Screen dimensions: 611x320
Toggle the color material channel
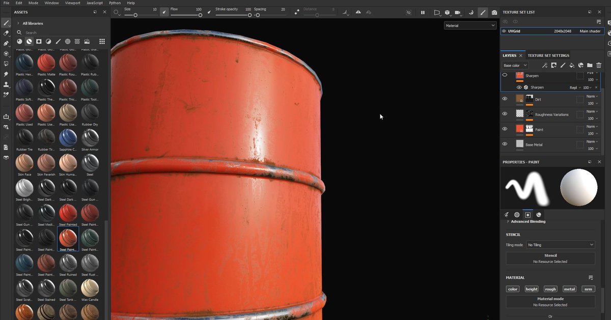(x=513, y=289)
